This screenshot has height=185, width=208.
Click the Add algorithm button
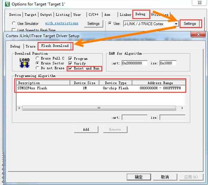click(86, 129)
